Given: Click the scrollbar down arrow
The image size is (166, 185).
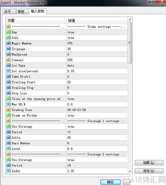Looking at the screenshot, I should click(130, 171).
